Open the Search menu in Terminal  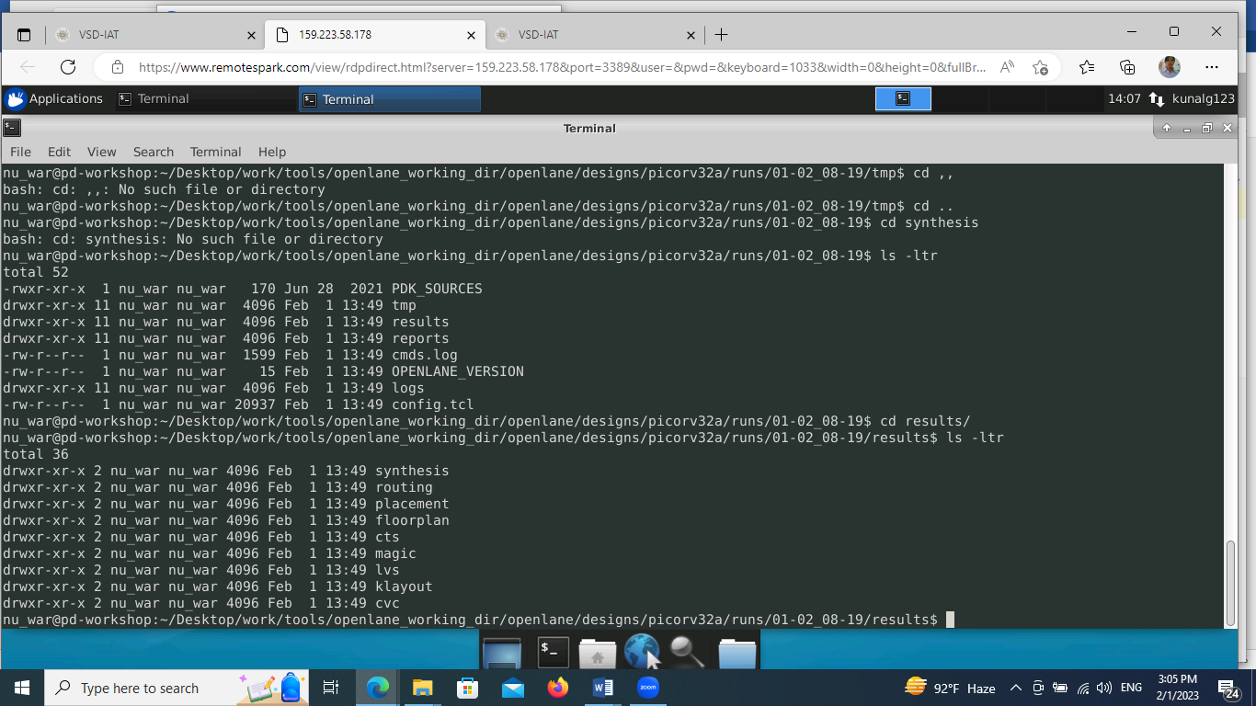click(153, 152)
